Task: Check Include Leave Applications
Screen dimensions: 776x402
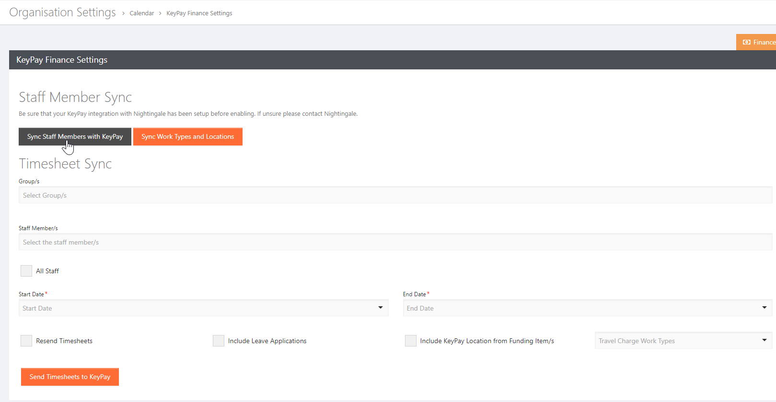Action: (x=219, y=341)
